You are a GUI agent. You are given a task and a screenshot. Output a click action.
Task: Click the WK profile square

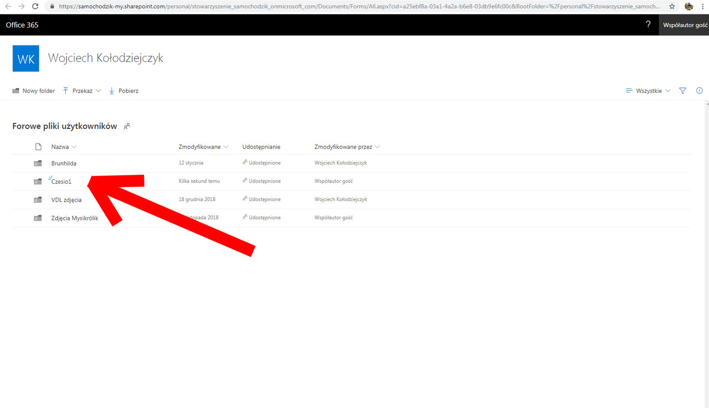[25, 58]
